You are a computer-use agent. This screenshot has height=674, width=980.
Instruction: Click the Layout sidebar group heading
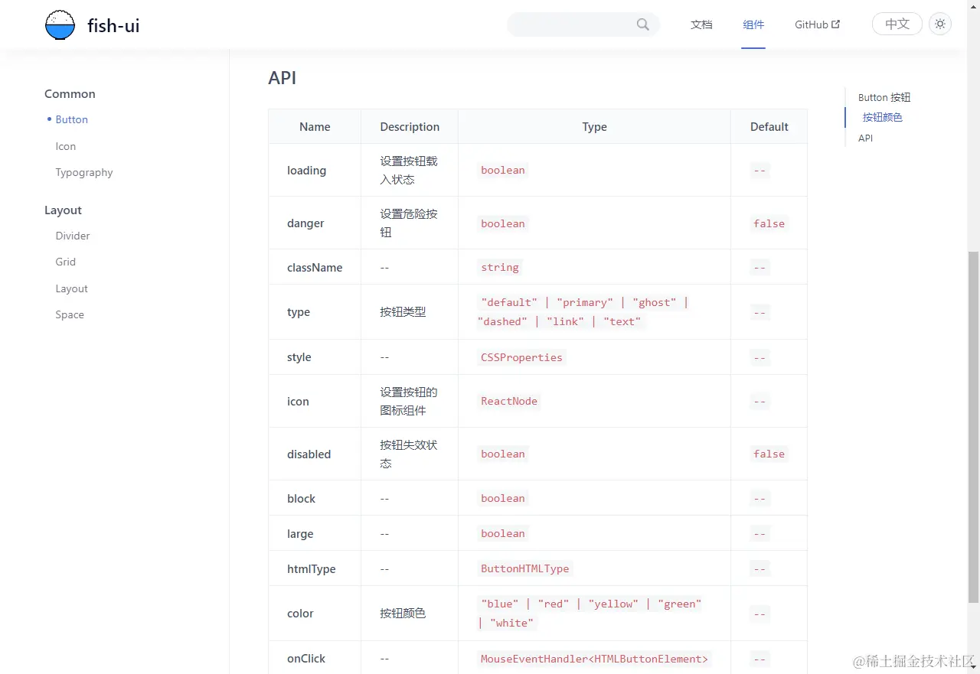click(63, 210)
